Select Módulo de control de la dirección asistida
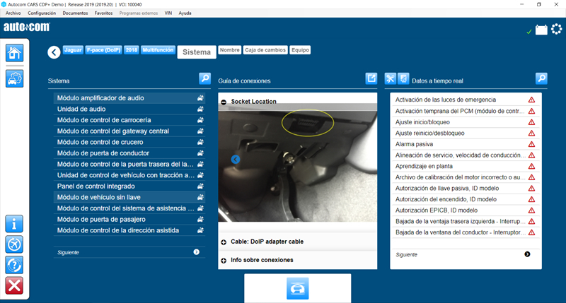This screenshot has height=303, width=566. 129,230
